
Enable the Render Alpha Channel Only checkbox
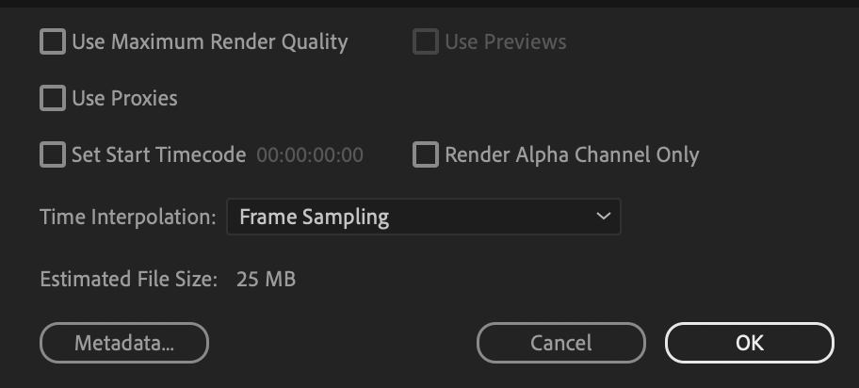click(x=426, y=154)
